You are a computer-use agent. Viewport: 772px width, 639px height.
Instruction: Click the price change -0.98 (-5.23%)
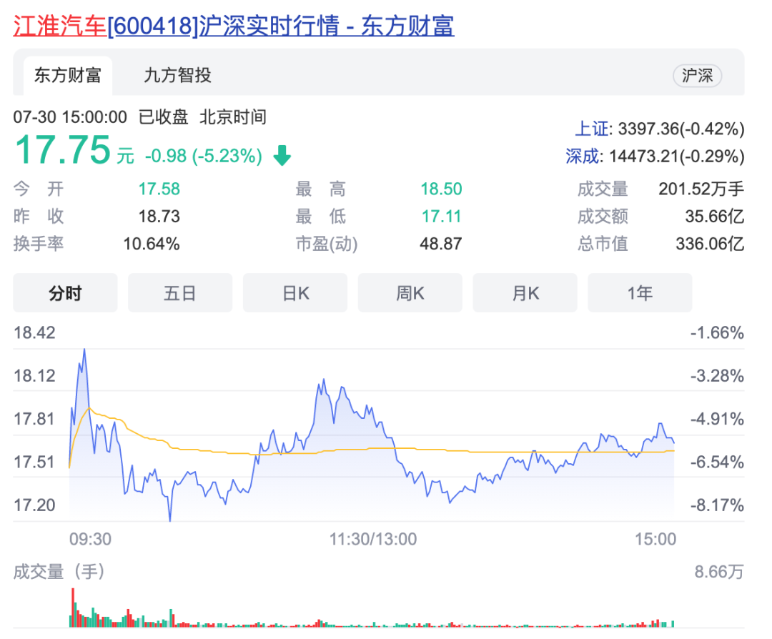pyautogui.click(x=203, y=156)
